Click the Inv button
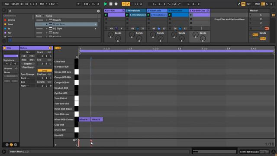Viewport: 277px width, 156px height. [x=32, y=60]
